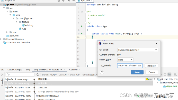
Task: Fold the Javadoc comment at line 3
Action: pyautogui.click(x=86, y=12)
